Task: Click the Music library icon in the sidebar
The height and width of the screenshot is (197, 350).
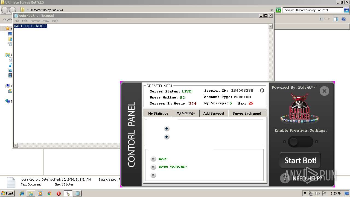Action: (x=10, y=65)
